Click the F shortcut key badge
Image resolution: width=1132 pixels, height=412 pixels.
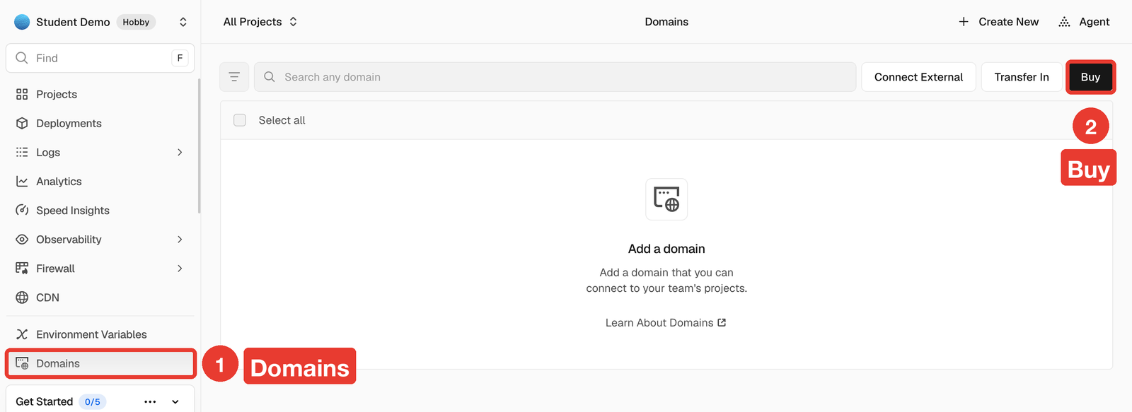click(180, 58)
